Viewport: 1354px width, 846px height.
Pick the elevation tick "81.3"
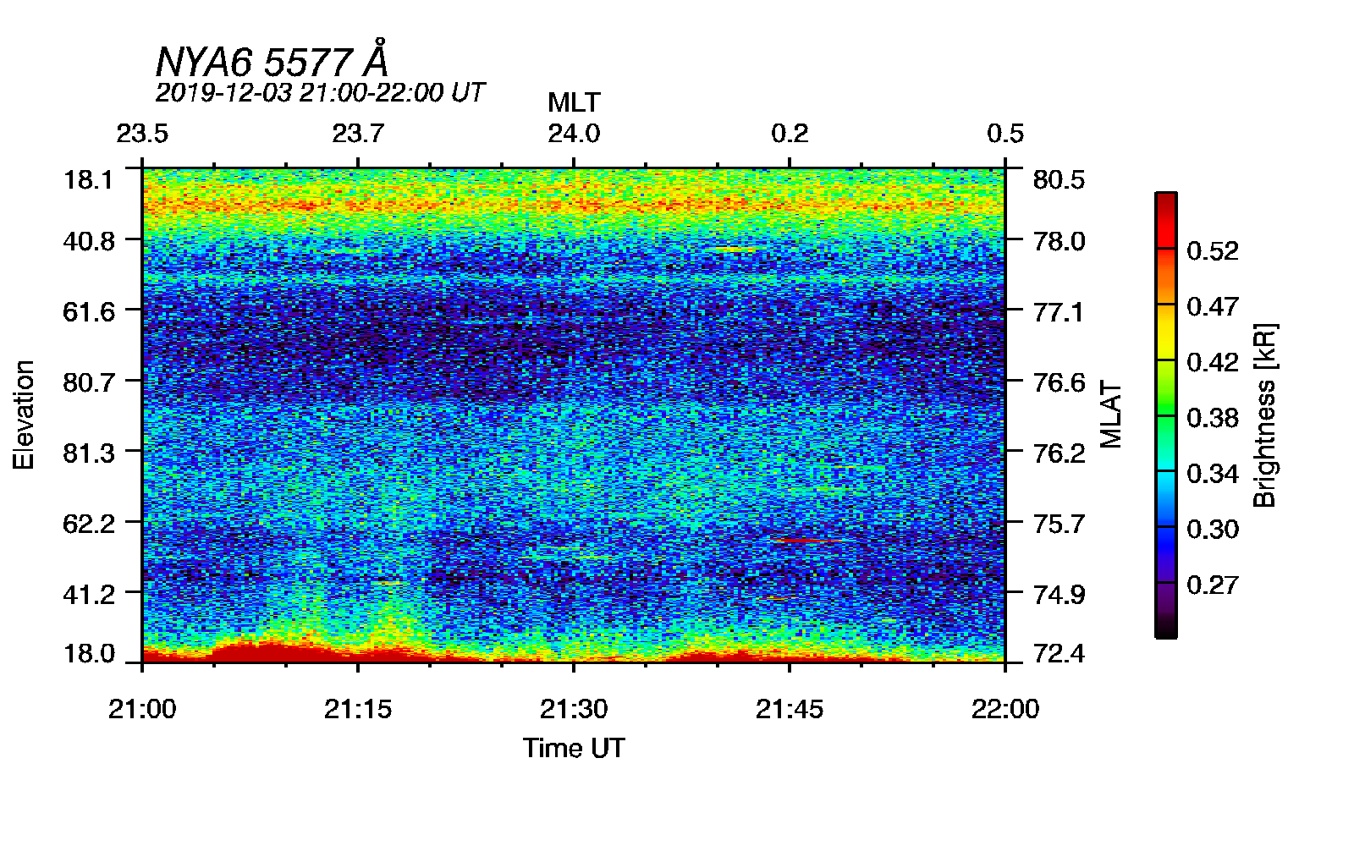click(x=89, y=453)
